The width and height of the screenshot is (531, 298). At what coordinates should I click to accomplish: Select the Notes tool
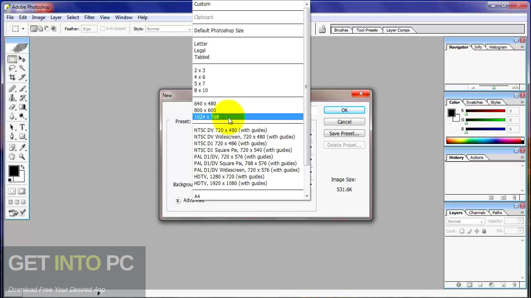13,147
